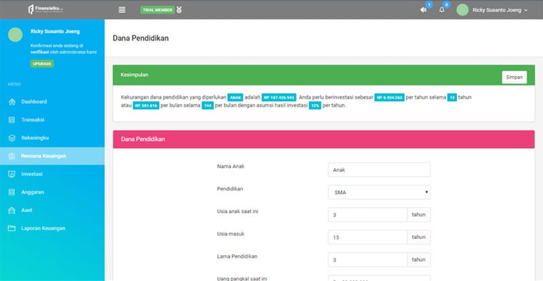Click the Dashboard home icon
Screen dimensions: 543x281
click(12, 102)
